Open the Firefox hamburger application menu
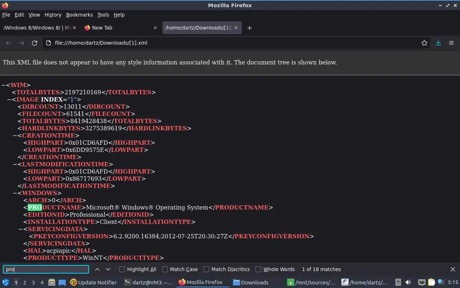This screenshot has height=288, width=460. click(x=451, y=43)
